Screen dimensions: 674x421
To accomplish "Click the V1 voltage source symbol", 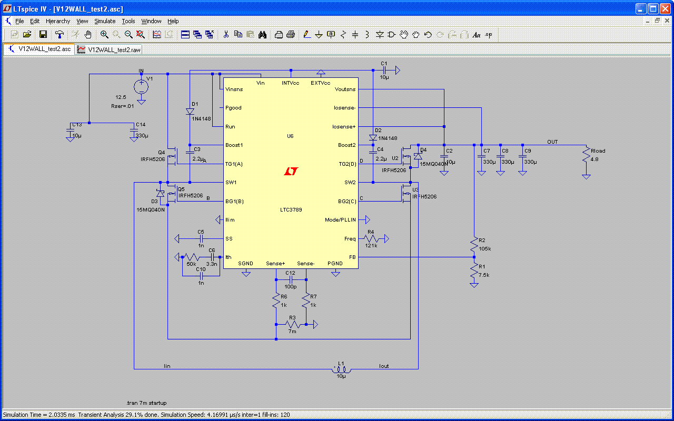I will coord(141,86).
